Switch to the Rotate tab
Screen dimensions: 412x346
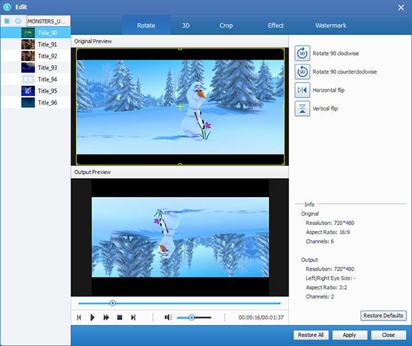146,25
